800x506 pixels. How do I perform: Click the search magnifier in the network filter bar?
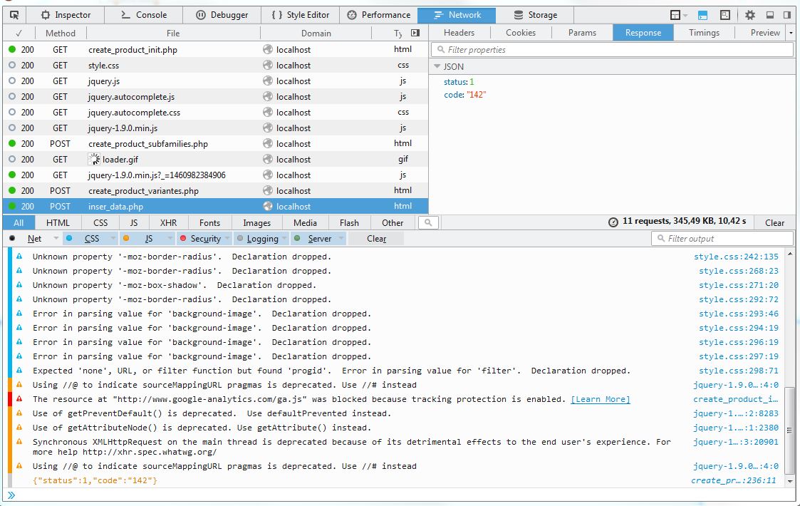click(427, 222)
